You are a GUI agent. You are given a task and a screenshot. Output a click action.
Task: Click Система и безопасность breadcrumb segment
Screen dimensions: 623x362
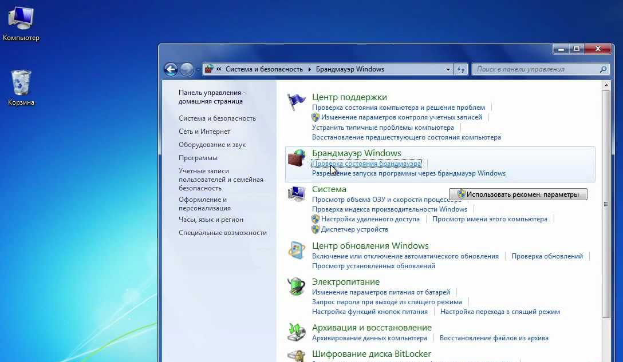click(264, 69)
